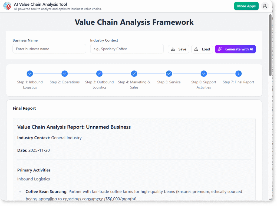Save the current value chain analysis
The image size is (277, 206).
pos(178,49)
